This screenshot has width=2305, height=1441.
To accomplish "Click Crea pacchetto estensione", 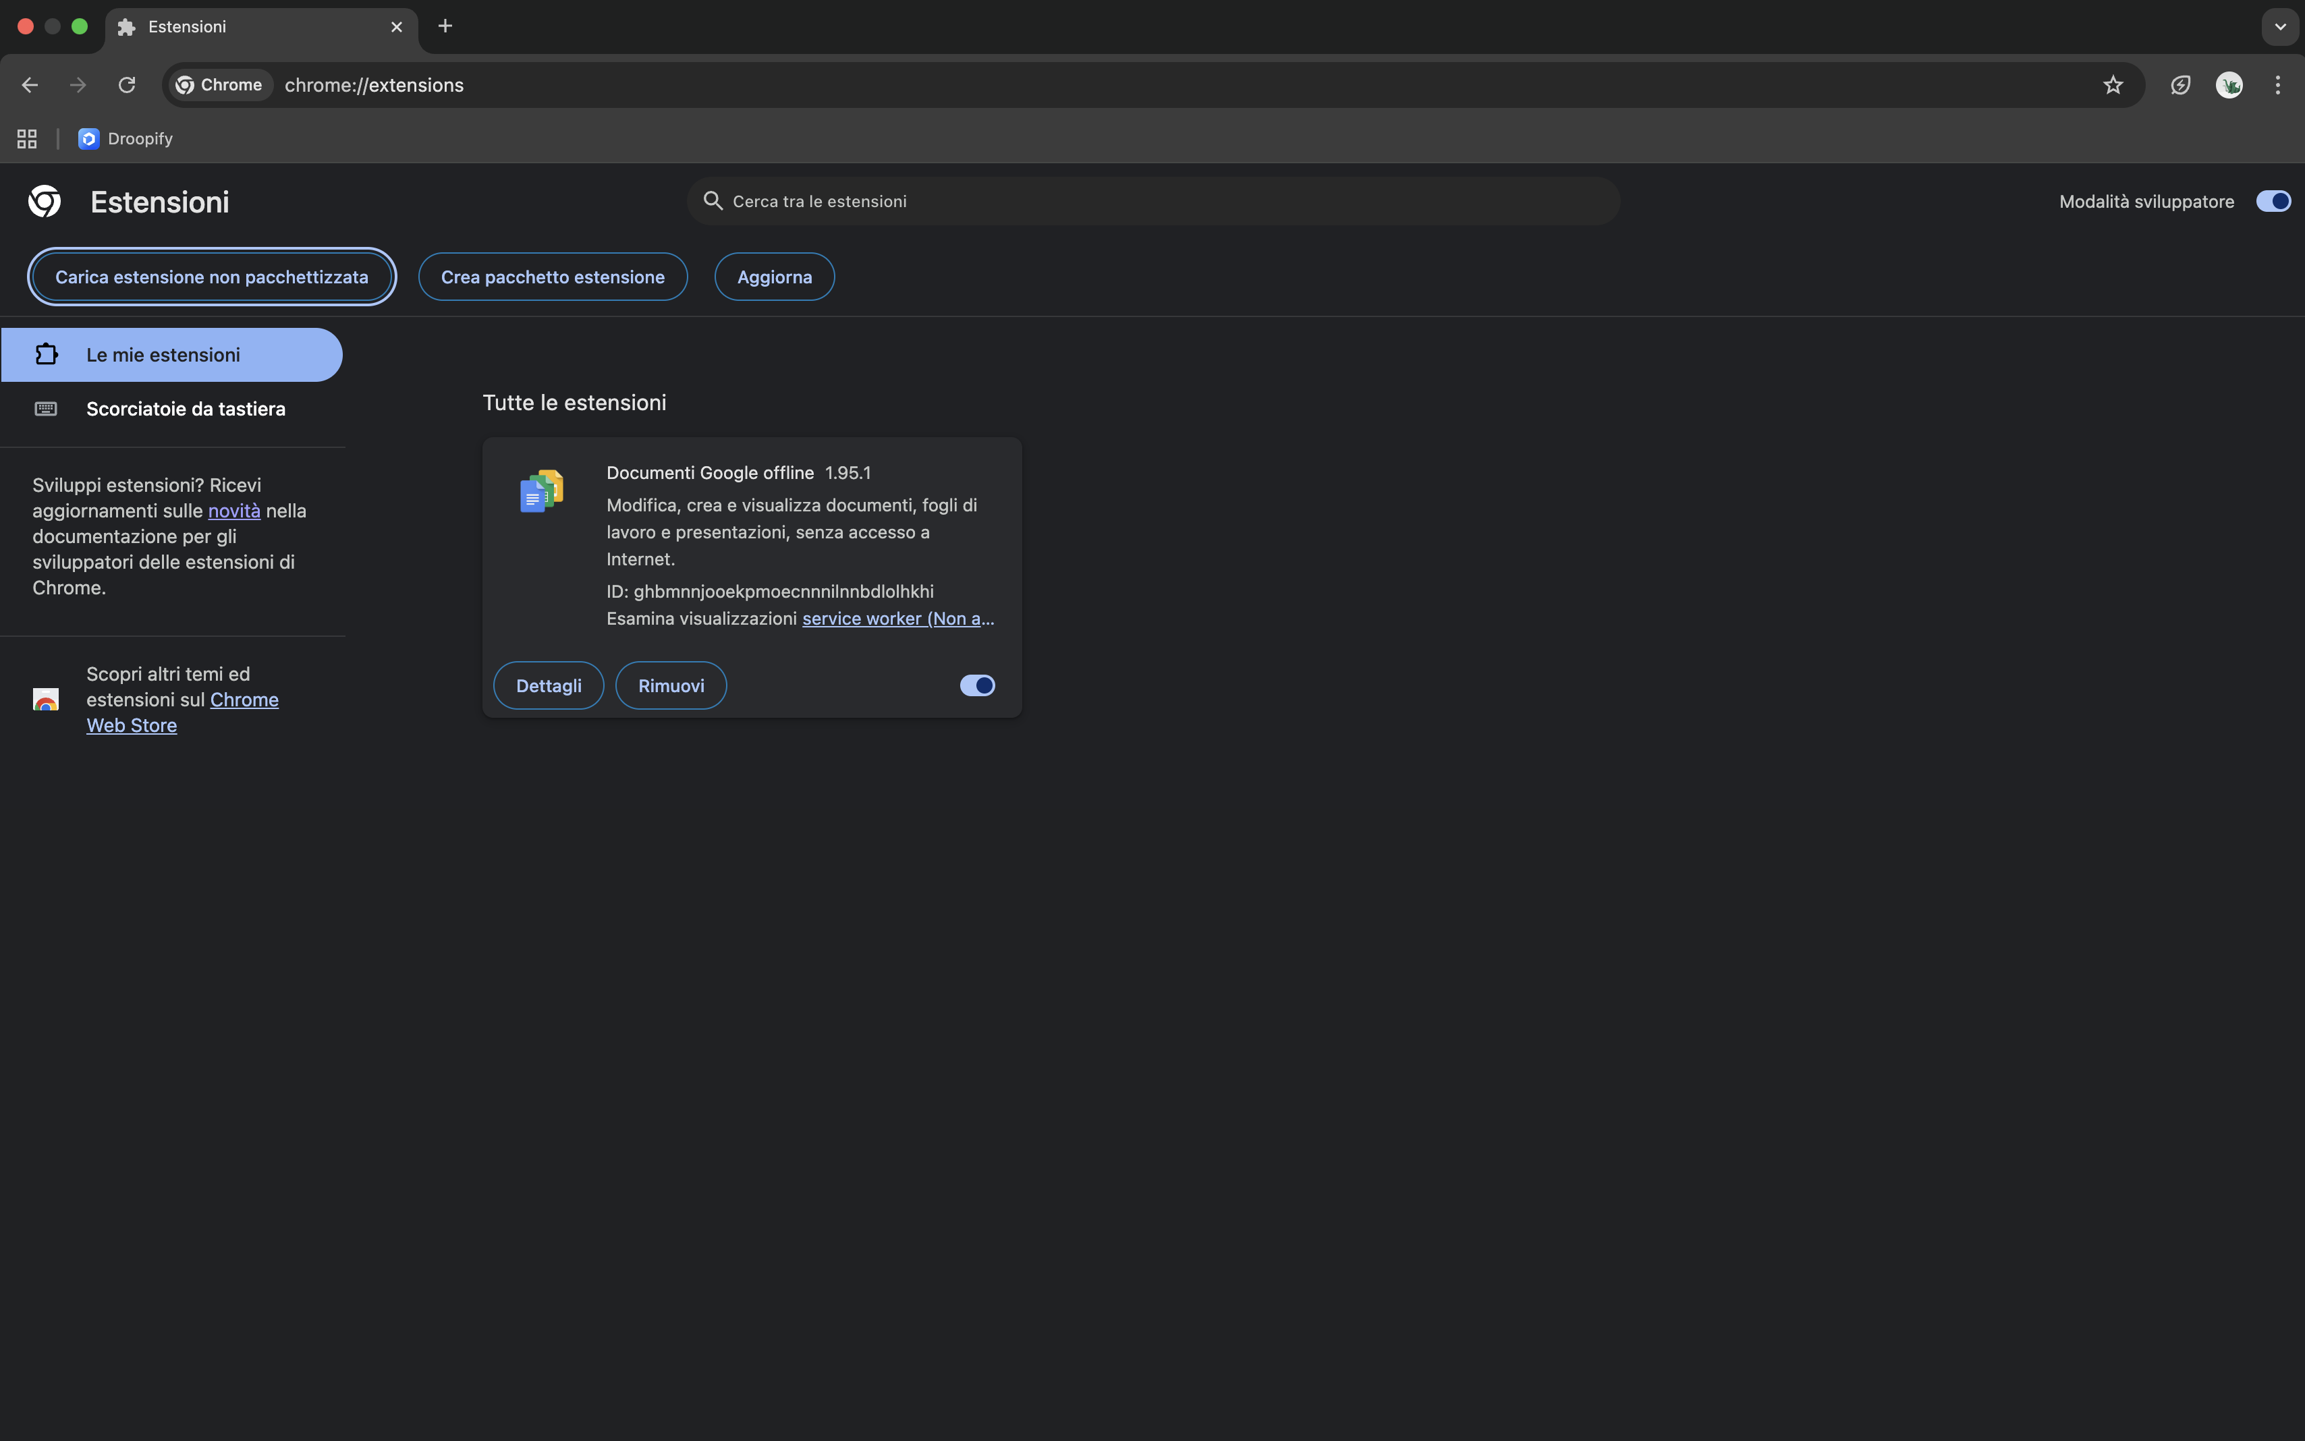I will pos(553,277).
